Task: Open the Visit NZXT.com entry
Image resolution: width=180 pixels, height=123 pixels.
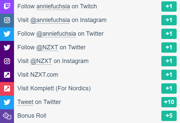Action: [x=38, y=75]
